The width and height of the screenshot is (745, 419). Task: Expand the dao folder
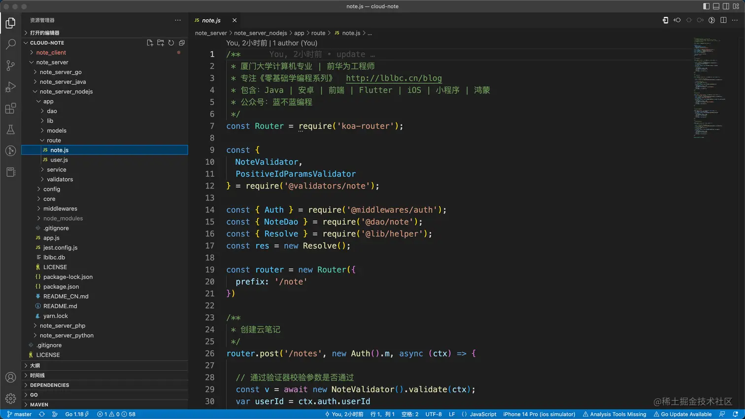click(104, 111)
